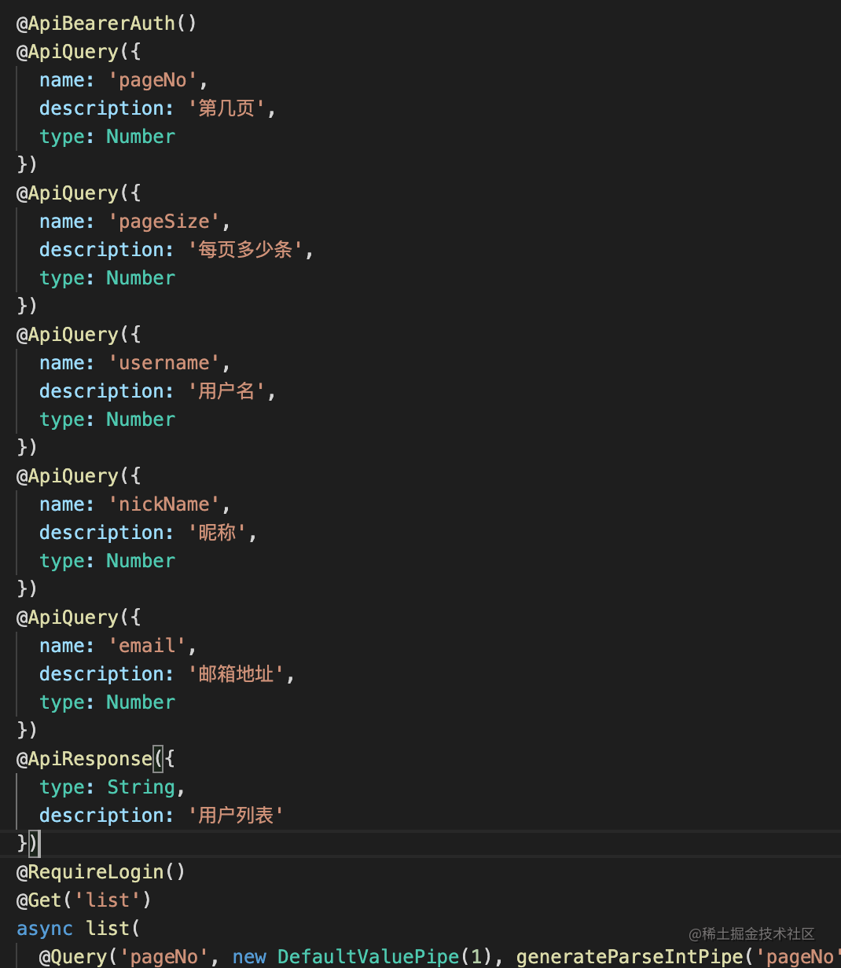This screenshot has height=968, width=841.
Task: Click the 稀土掘金技术社区 watermark
Action: 751,934
